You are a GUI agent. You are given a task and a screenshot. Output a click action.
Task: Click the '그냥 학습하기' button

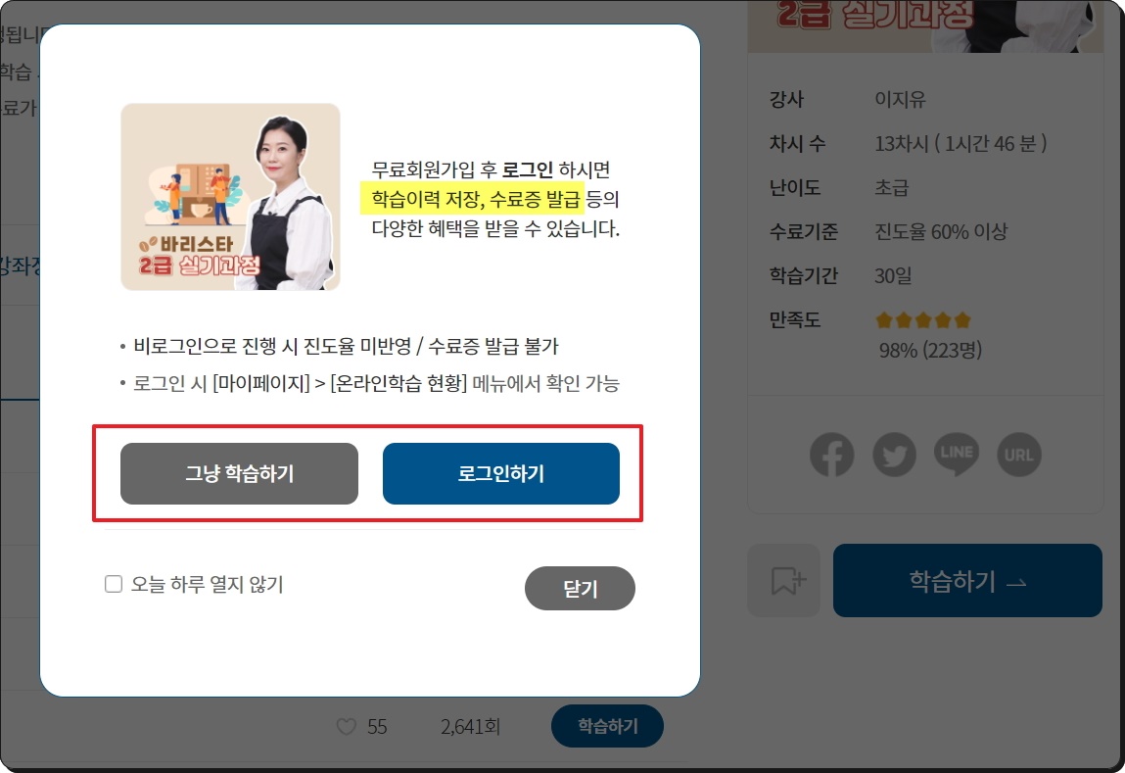pyautogui.click(x=239, y=474)
